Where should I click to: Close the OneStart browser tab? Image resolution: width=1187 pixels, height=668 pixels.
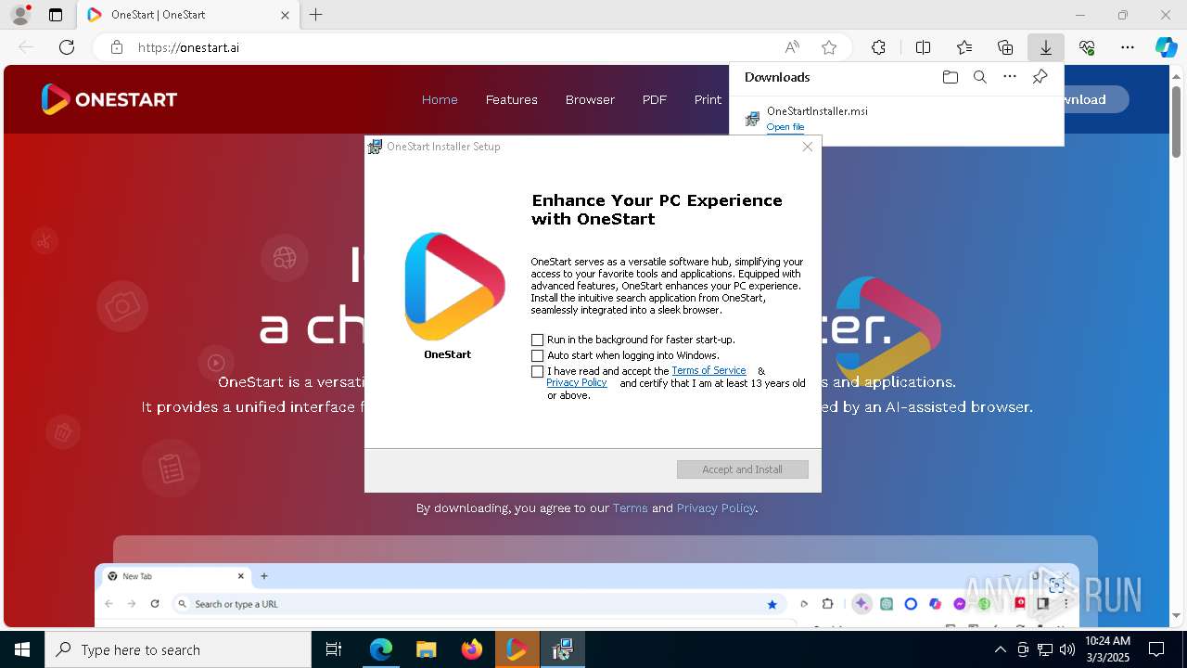285,15
